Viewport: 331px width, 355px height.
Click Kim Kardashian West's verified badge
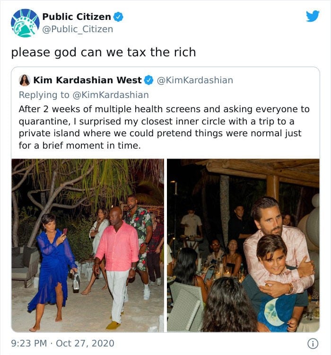(148, 80)
